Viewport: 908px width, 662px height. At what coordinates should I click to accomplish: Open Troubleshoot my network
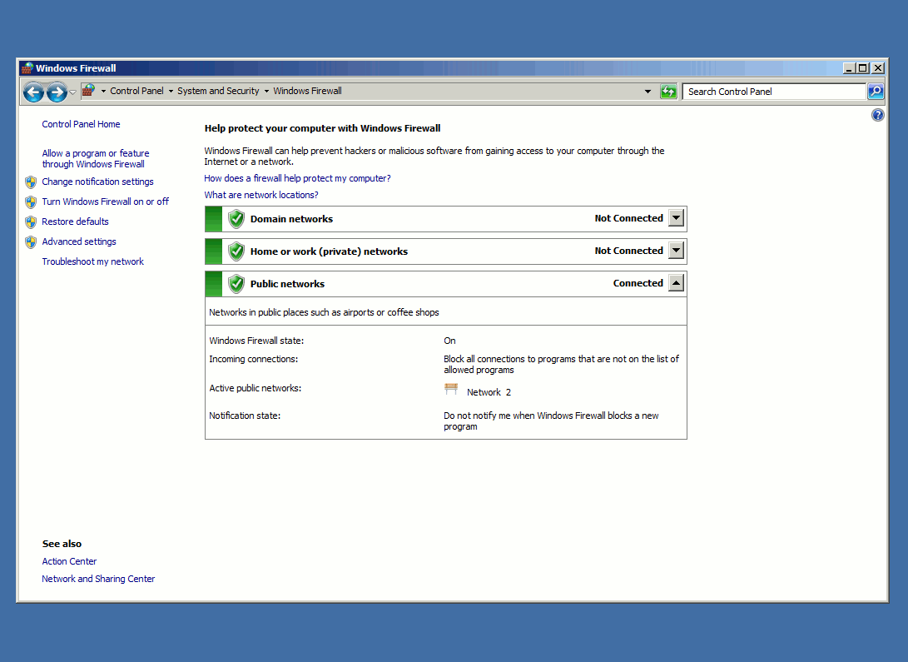click(92, 261)
